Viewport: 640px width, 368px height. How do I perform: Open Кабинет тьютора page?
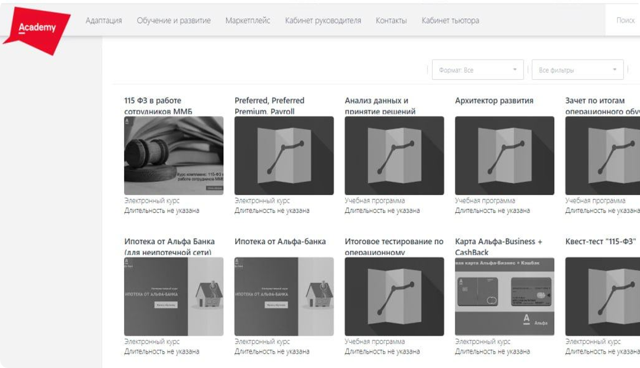(450, 21)
